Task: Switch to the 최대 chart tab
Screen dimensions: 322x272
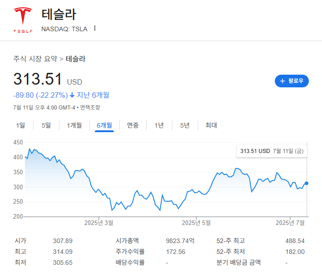Action: pyautogui.click(x=211, y=125)
